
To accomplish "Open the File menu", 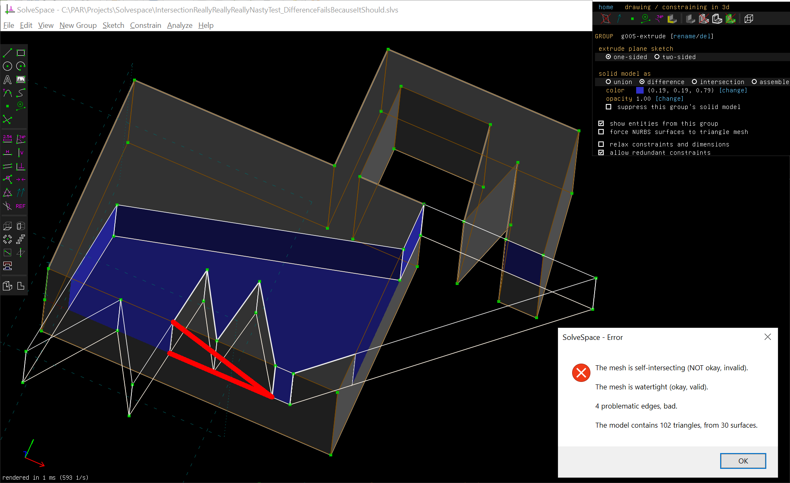I will [x=9, y=25].
